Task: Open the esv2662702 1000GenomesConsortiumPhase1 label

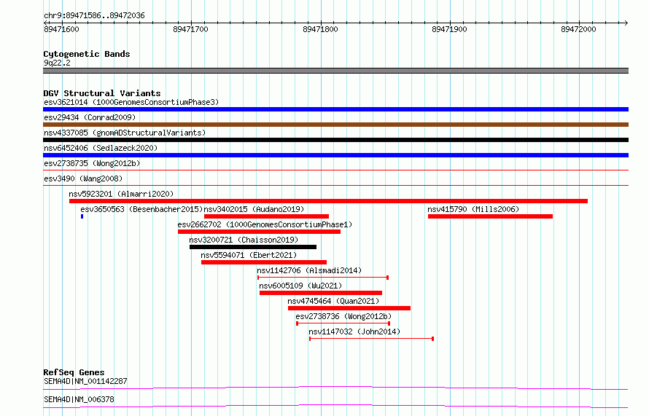Action: [265, 224]
